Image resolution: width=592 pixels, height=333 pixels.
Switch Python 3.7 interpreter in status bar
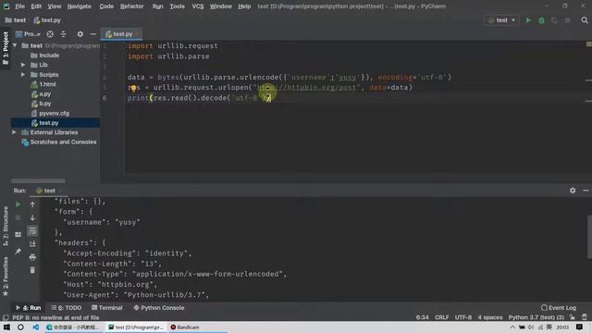click(x=536, y=317)
